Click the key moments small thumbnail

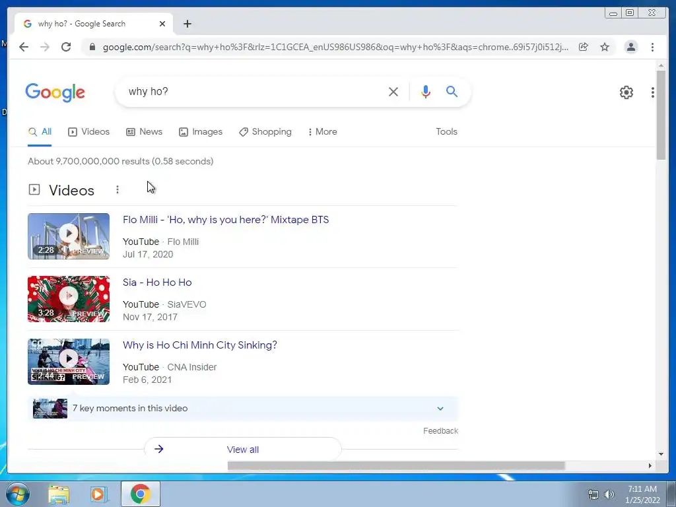tap(50, 408)
